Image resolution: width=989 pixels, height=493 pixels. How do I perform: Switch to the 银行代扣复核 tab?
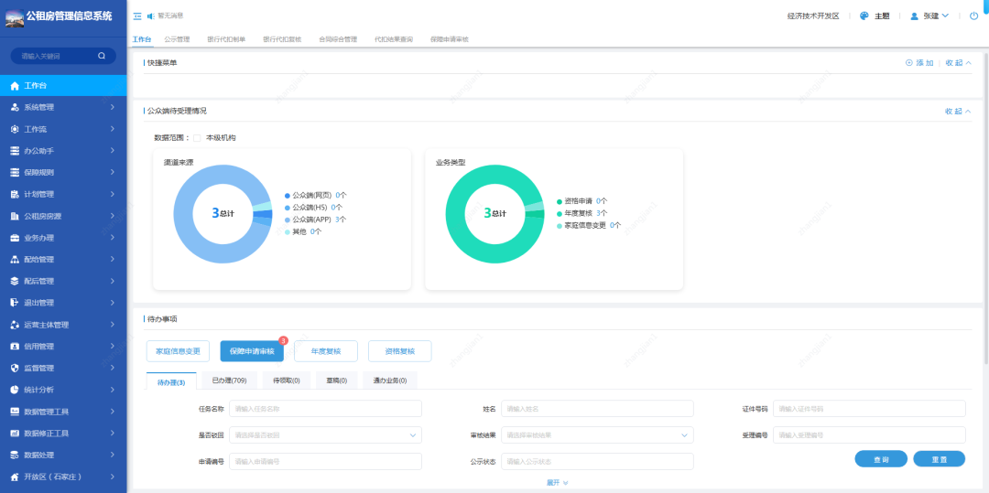[282, 39]
